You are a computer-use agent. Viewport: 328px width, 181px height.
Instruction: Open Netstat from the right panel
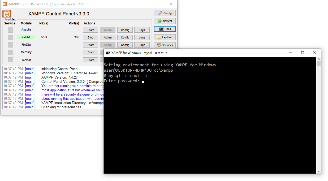[x=165, y=21]
